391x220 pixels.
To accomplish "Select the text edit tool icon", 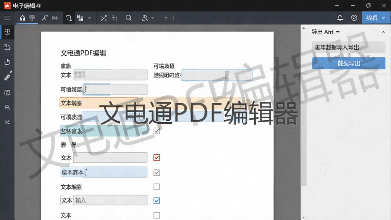I will click(x=69, y=18).
